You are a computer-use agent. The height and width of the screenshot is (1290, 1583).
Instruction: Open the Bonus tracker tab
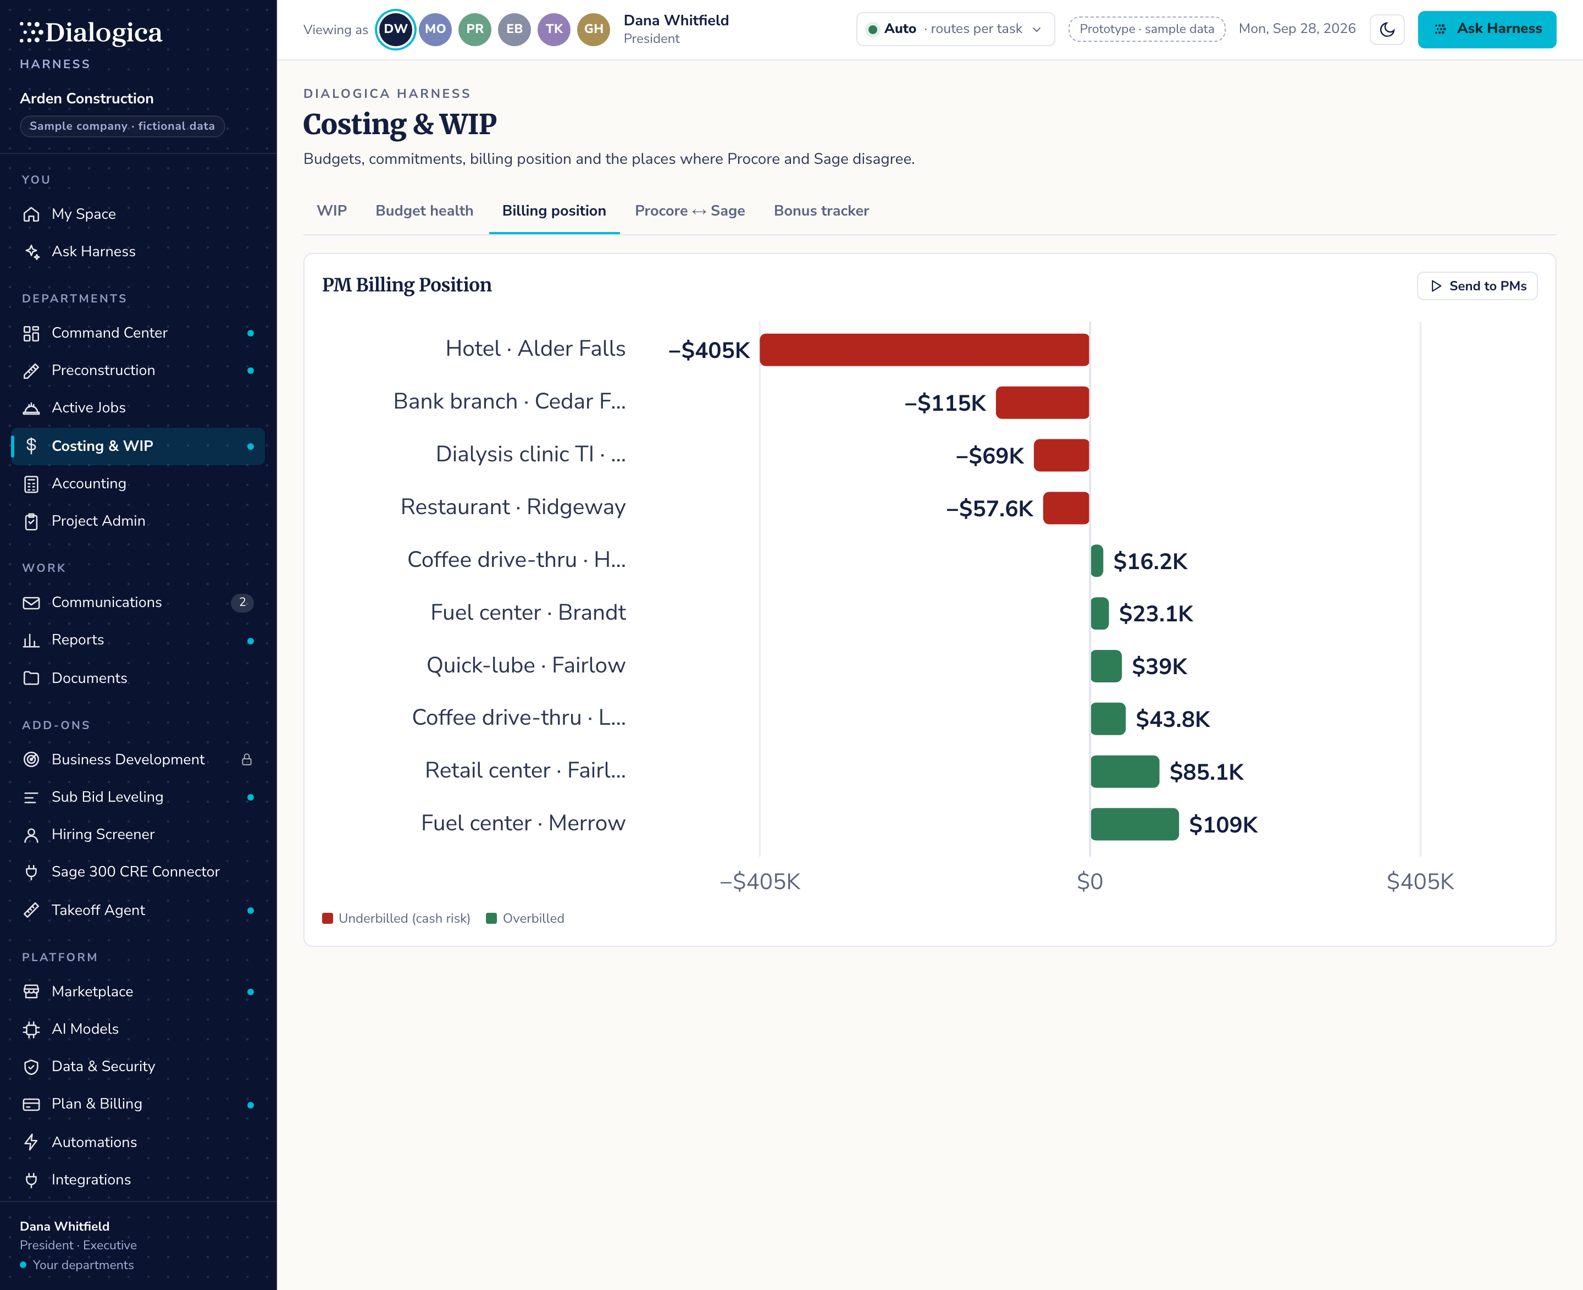(821, 211)
